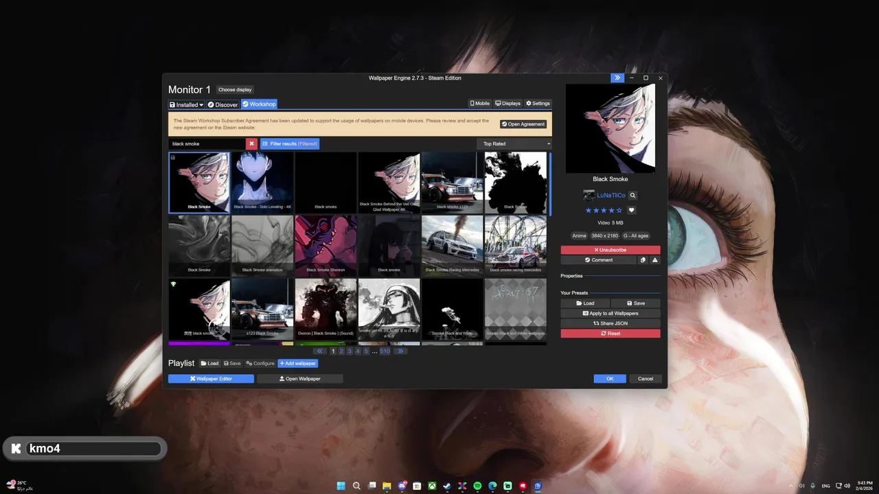Open the Wallpaper Editor

[211, 379]
